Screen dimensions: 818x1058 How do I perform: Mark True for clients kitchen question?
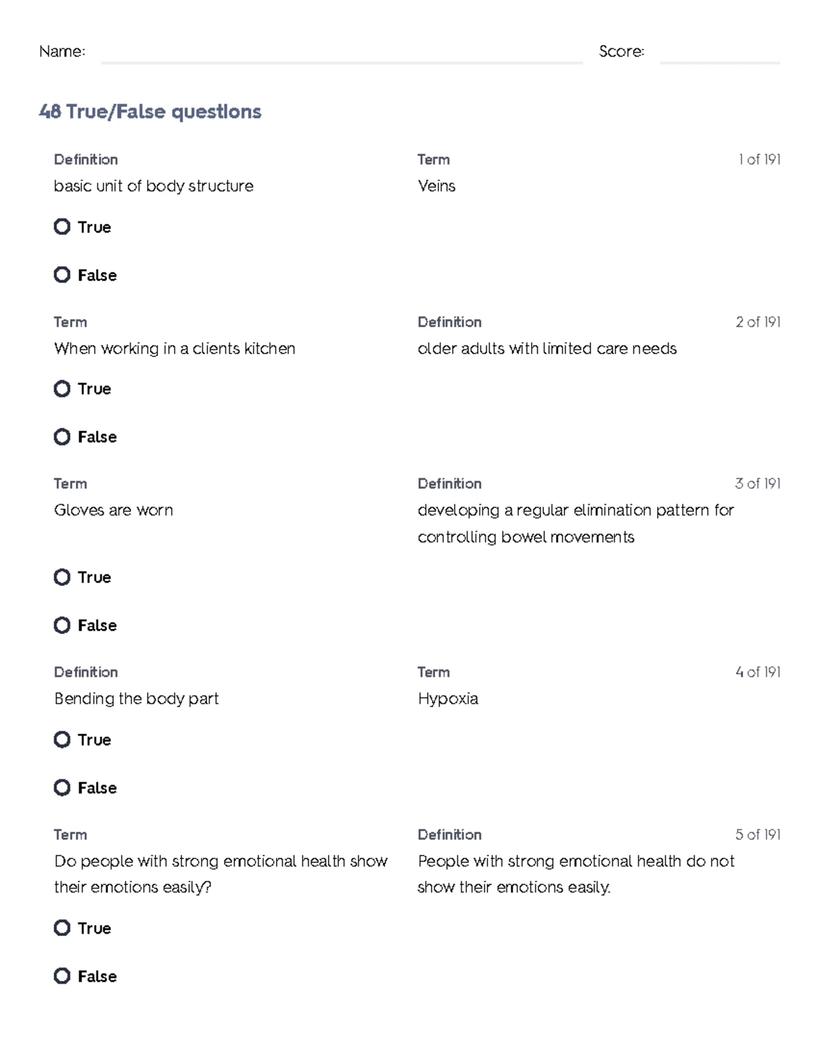[x=62, y=389]
